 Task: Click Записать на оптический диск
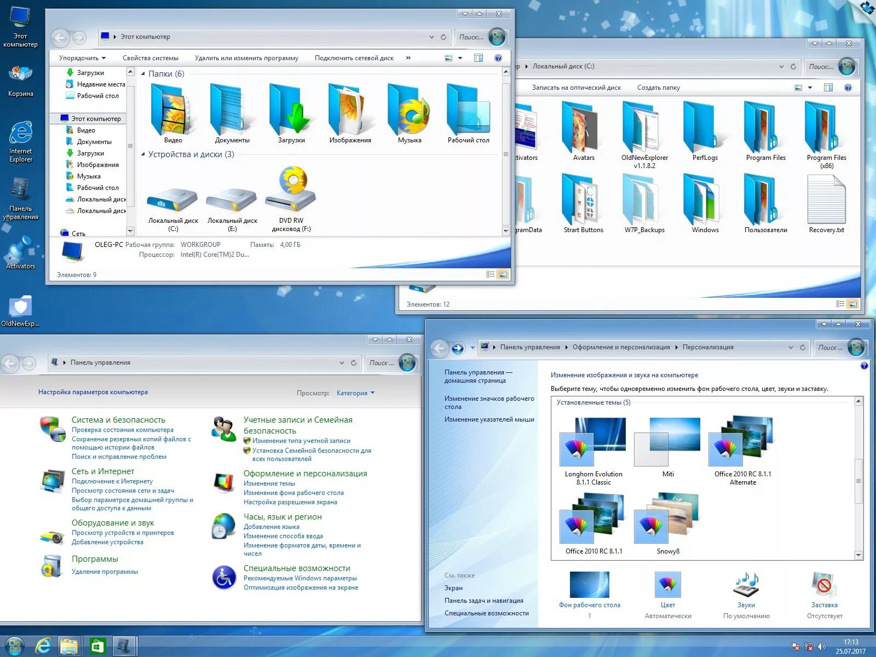tap(577, 88)
